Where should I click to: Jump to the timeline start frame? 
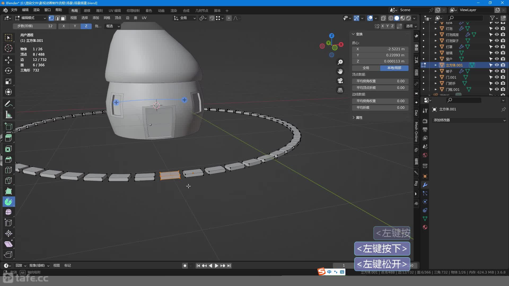point(198,266)
